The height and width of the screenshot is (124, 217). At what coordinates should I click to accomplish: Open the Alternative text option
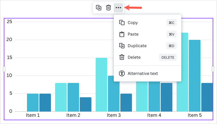pyautogui.click(x=143, y=73)
